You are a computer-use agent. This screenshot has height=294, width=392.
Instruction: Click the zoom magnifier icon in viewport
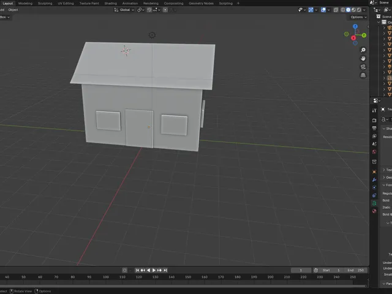pyautogui.click(x=363, y=50)
